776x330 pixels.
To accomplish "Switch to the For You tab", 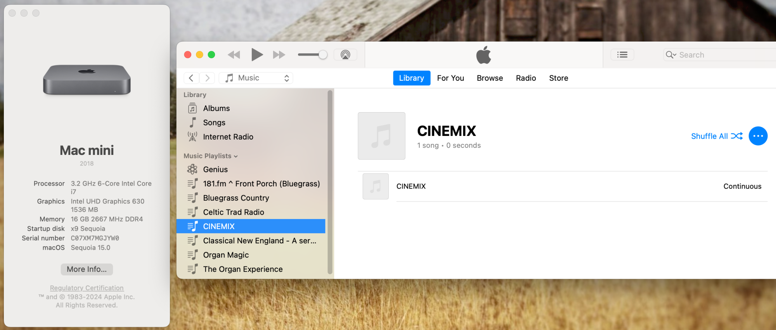I will [450, 78].
